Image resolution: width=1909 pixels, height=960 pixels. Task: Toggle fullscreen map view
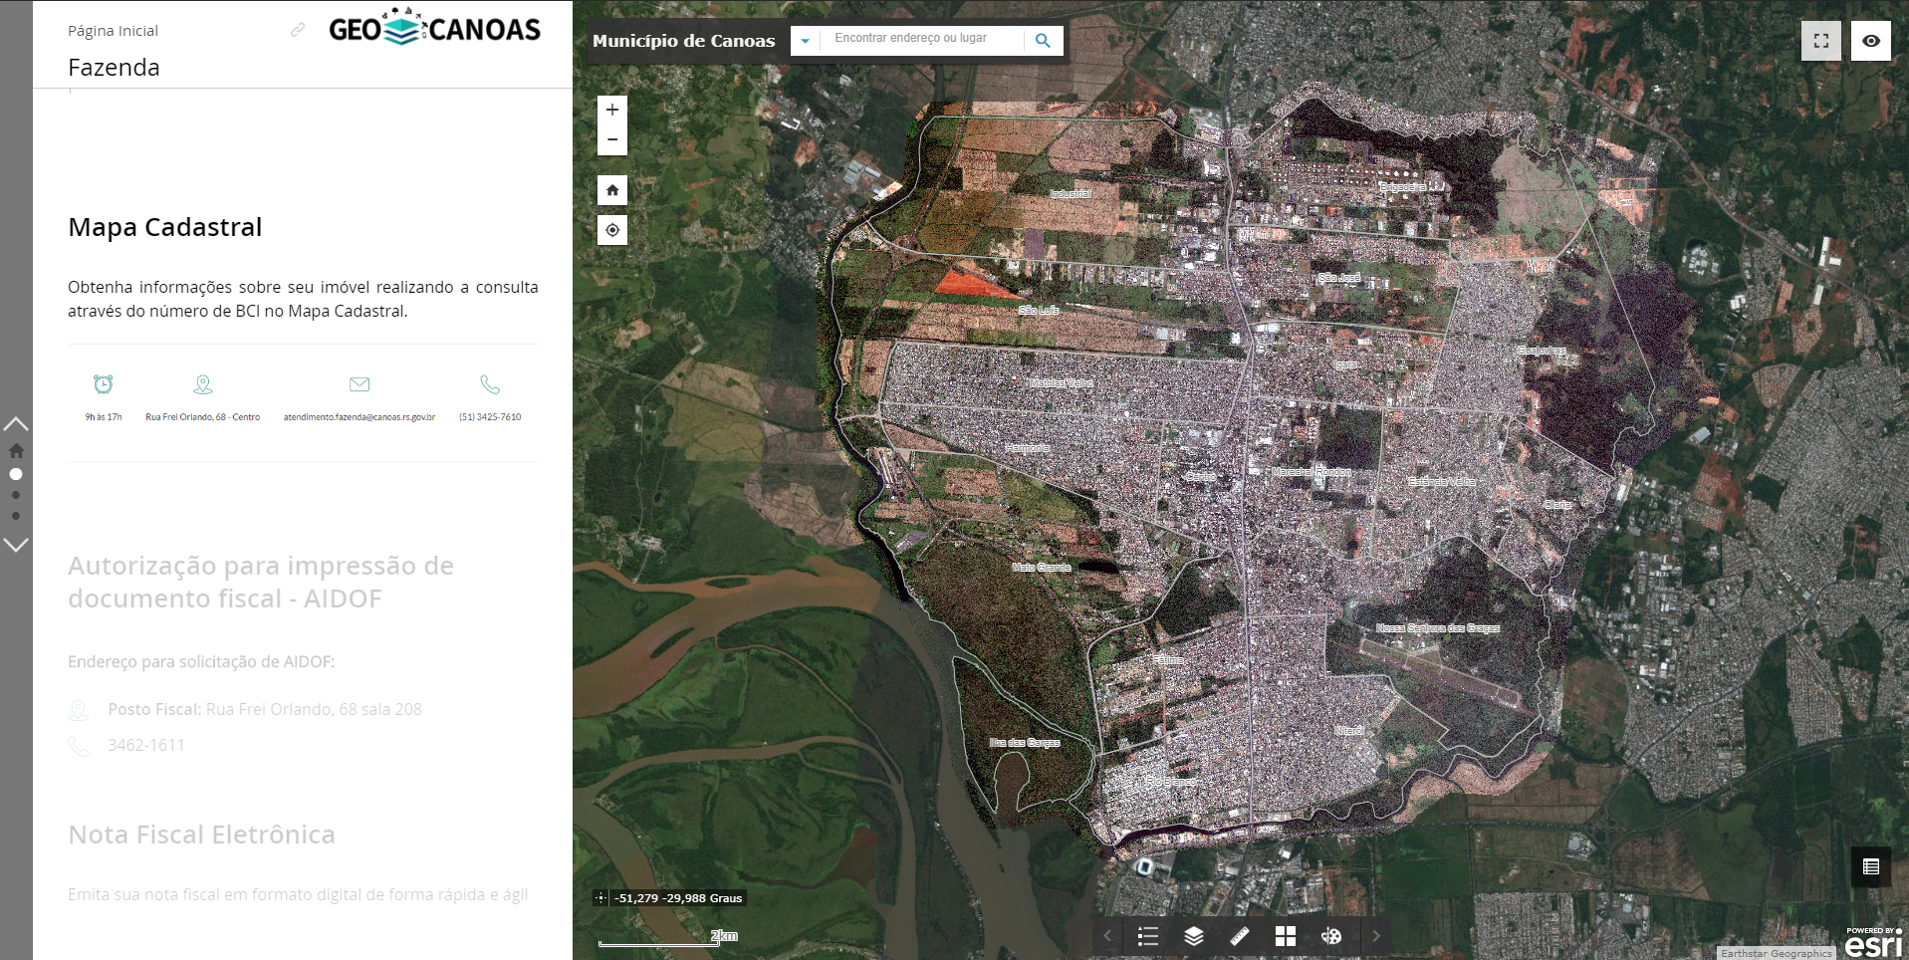pyautogui.click(x=1820, y=41)
